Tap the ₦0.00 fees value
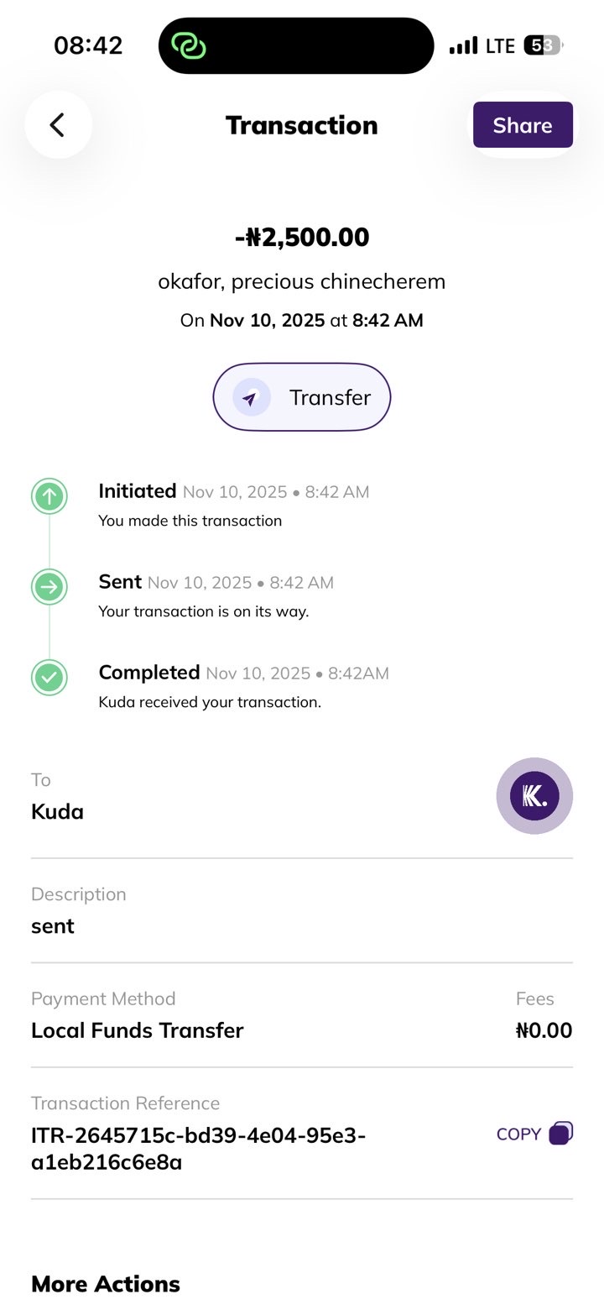 point(544,1030)
